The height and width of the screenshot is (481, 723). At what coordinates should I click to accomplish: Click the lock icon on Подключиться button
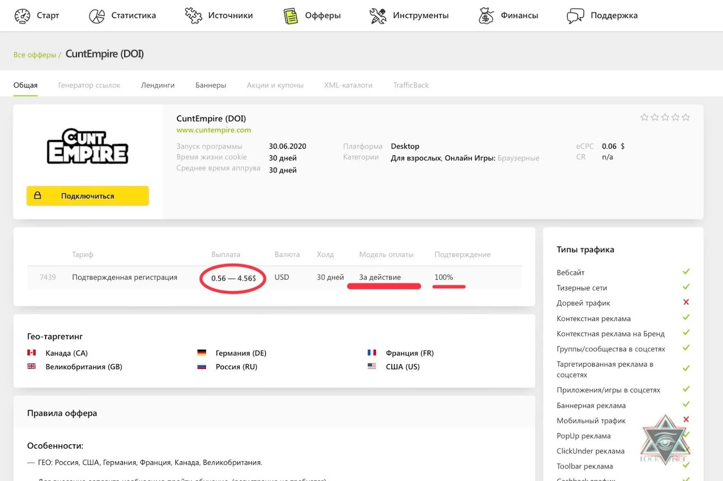click(x=38, y=195)
